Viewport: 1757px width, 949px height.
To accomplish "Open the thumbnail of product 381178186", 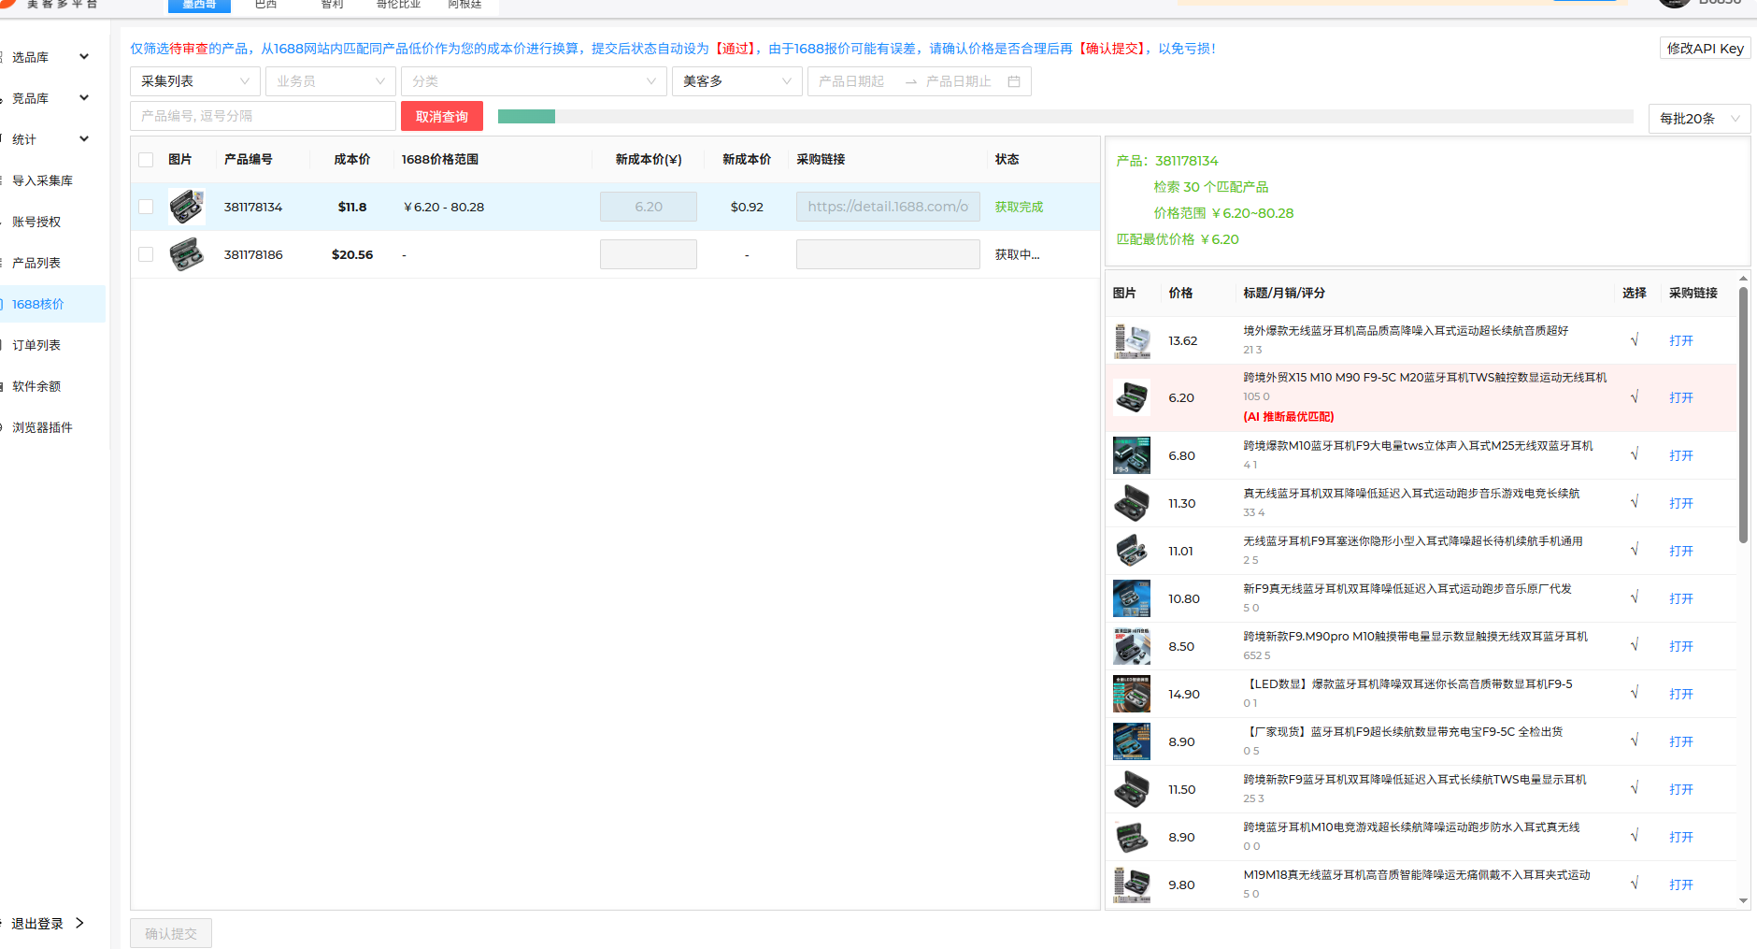I will [x=187, y=254].
